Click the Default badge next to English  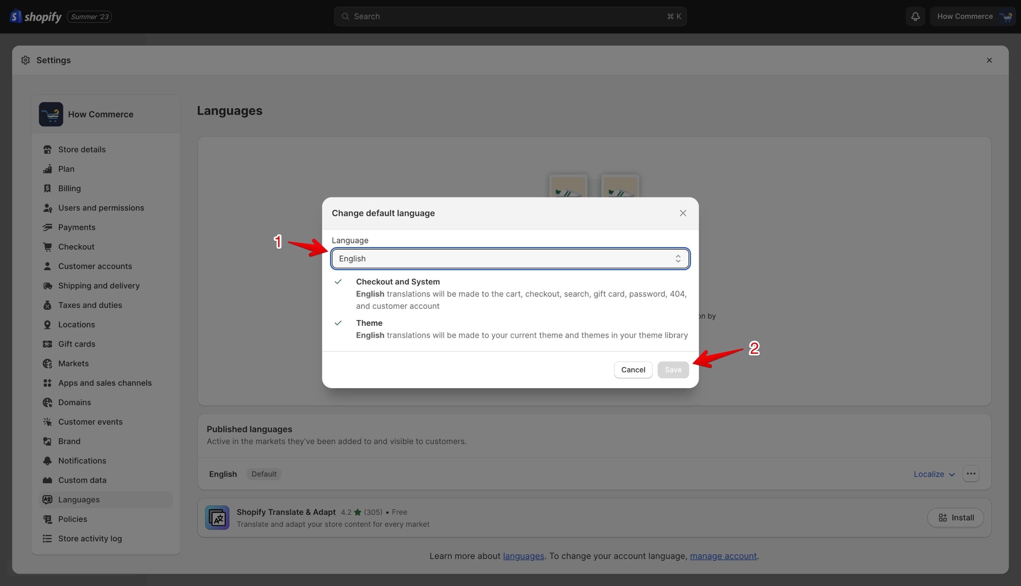[x=264, y=474]
